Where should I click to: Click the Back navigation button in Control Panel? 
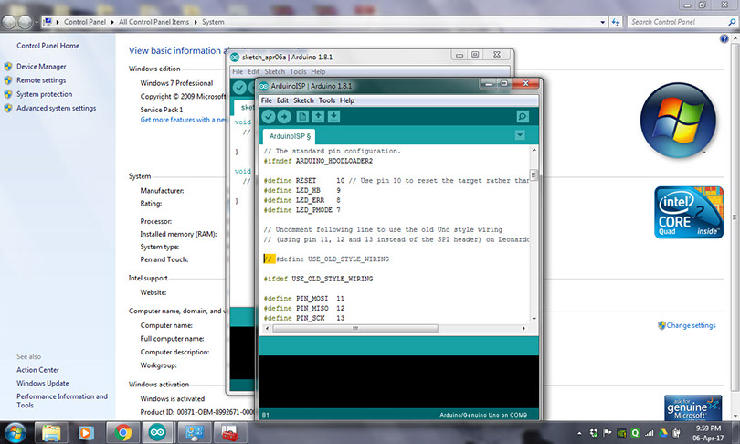click(9, 22)
